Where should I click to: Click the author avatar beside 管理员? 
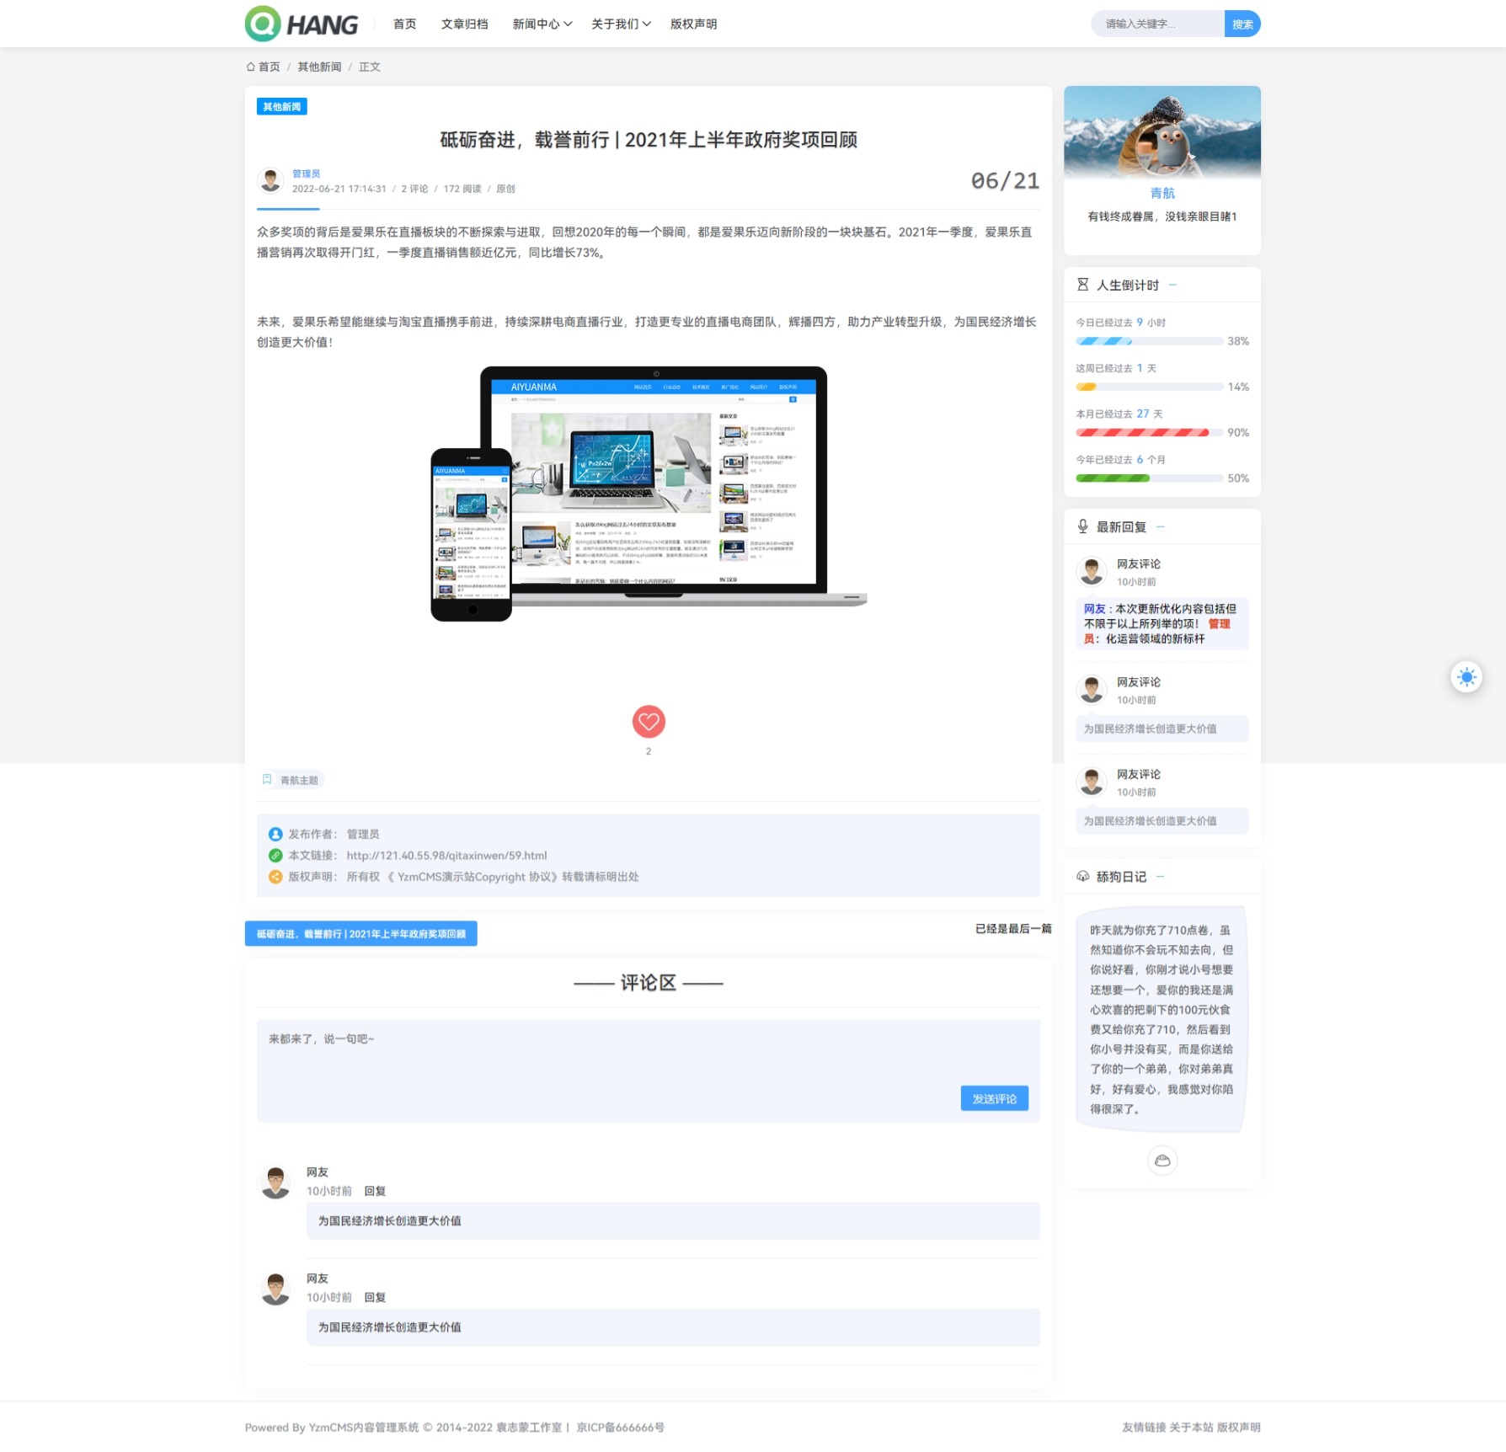coord(270,180)
